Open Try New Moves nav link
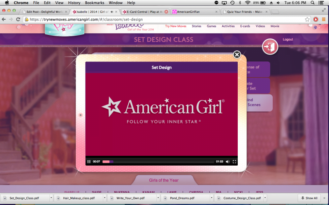The width and height of the screenshot is (329, 205). (176, 26)
